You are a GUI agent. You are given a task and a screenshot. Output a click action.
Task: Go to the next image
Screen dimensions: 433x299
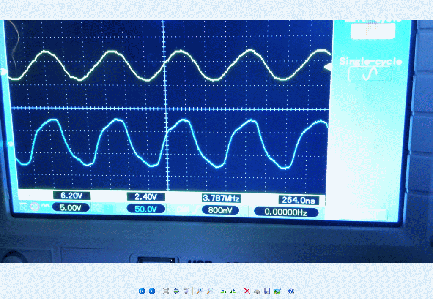152,291
